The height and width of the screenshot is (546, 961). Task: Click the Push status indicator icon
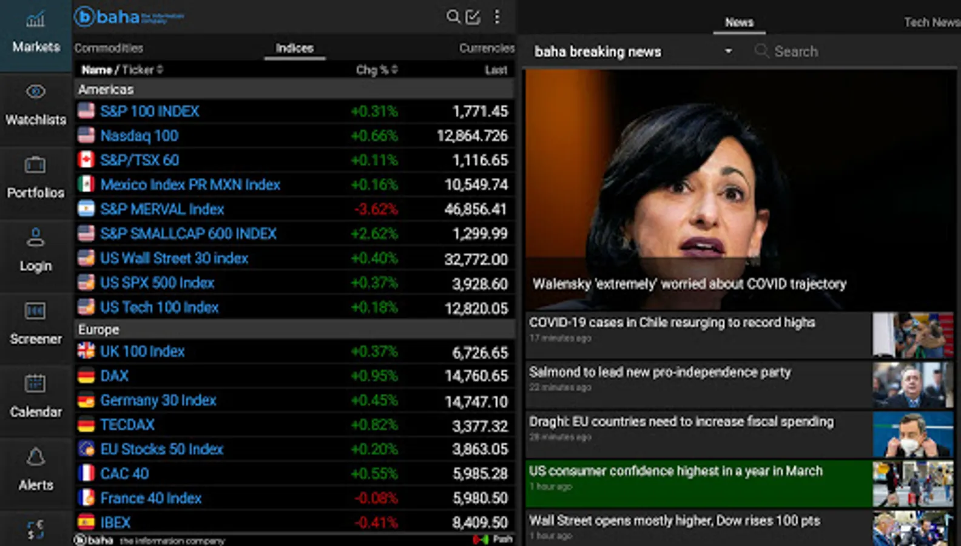coord(480,539)
